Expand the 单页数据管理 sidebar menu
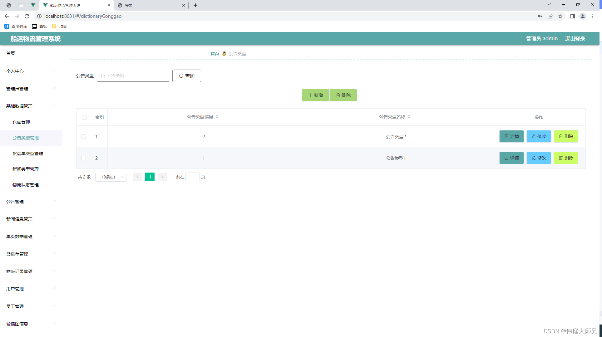 [x=31, y=237]
